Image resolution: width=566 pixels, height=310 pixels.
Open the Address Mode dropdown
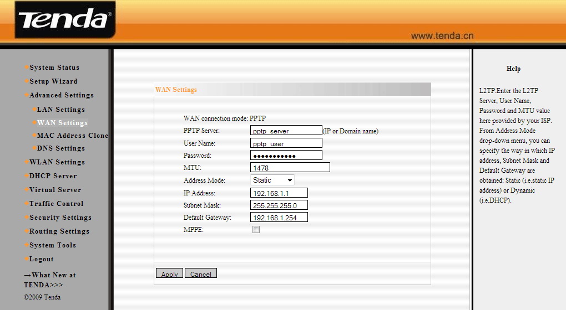(x=272, y=180)
